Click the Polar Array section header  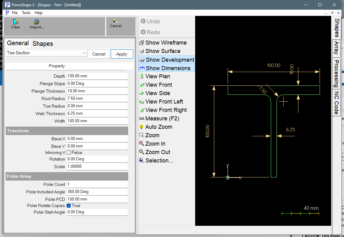67,176
